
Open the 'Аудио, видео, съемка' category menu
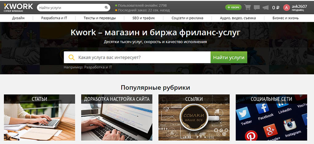tap(238, 18)
